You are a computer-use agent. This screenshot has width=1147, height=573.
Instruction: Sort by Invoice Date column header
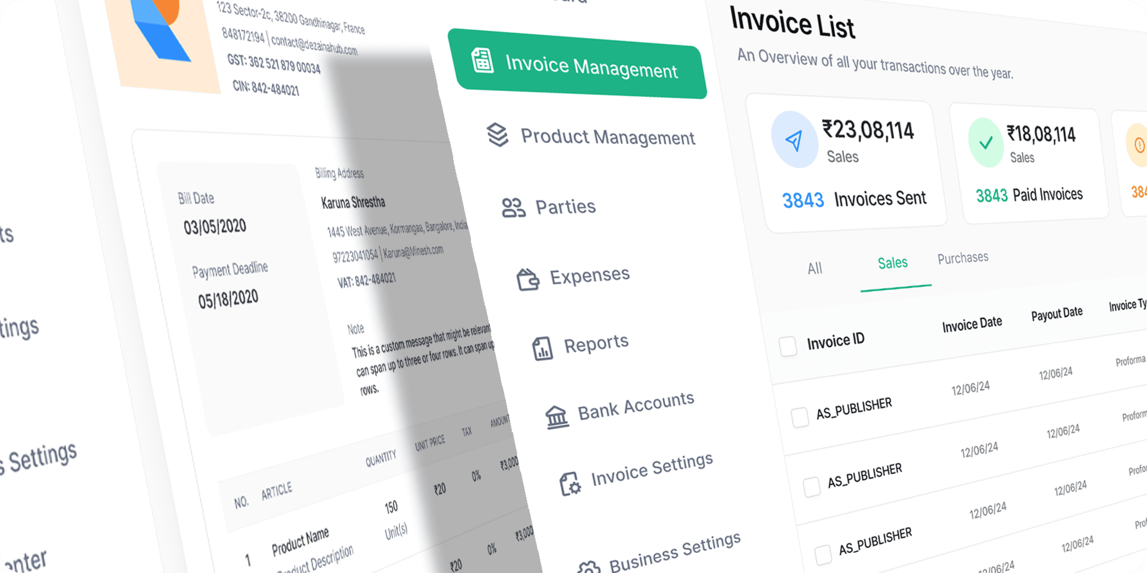[x=972, y=324]
